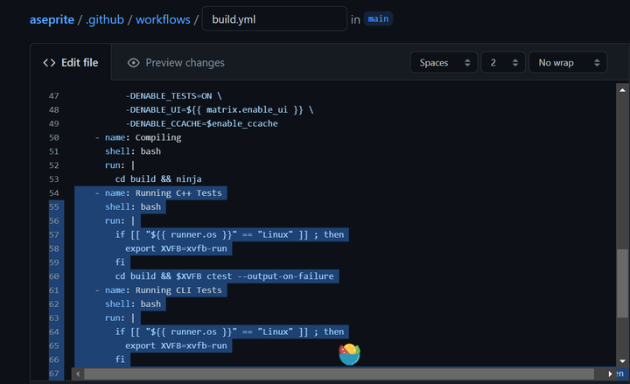Open the aseprite repository breadcrumb link
Screen dimensions: 630x384
(x=53, y=19)
